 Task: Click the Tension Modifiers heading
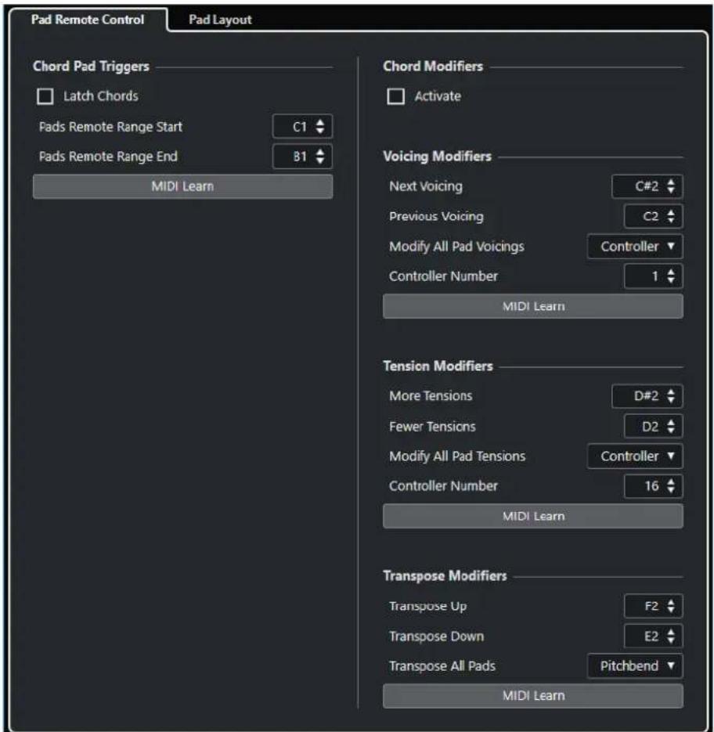point(438,366)
